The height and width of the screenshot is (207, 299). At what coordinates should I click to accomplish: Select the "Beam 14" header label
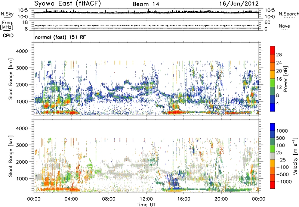146,4
